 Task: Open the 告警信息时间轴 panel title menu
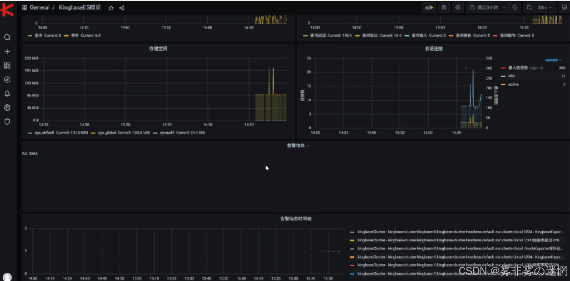click(x=295, y=219)
